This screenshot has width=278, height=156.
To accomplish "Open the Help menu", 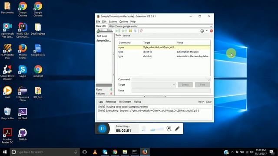I will click(133, 21).
